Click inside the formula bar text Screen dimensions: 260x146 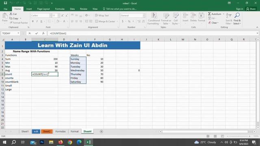click(58, 33)
